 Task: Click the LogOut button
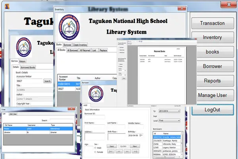(x=213, y=110)
